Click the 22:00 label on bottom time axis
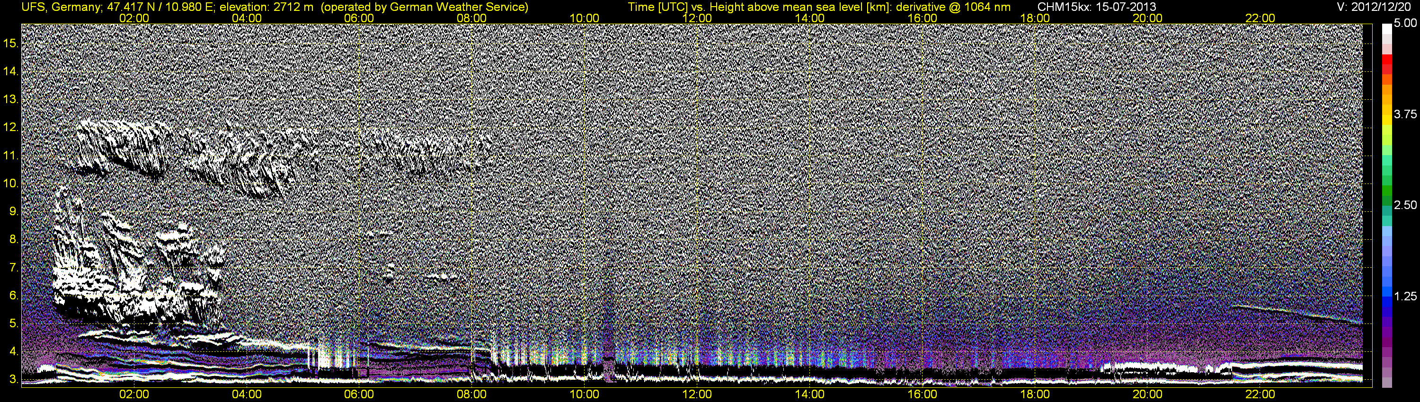Viewport: 1420px width, 402px height. pos(1260,395)
